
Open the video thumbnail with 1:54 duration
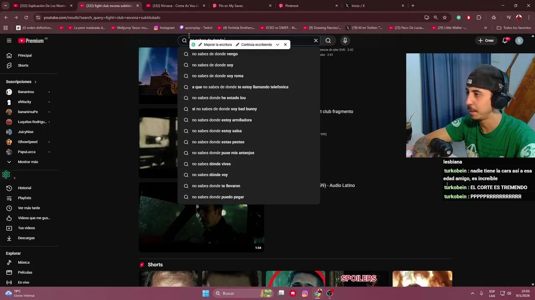coord(201,217)
